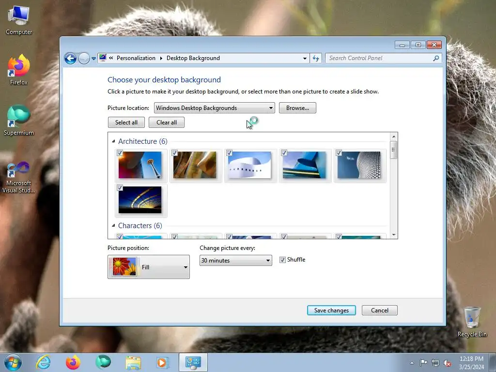
Task: Click the greyed forward navigation arrow
Action: (84, 58)
